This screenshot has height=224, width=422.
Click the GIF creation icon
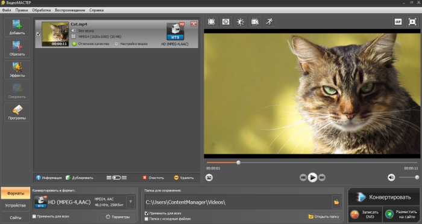coord(398,22)
